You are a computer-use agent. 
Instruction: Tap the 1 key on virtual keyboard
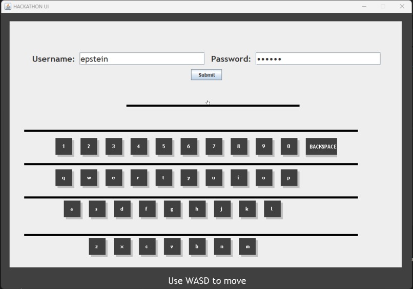pos(64,147)
